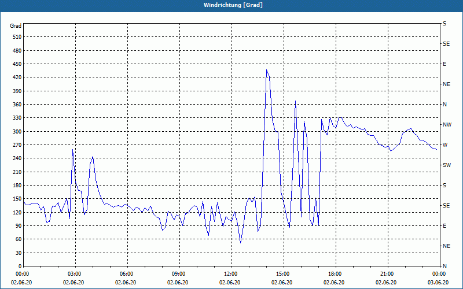Click the chart title "Windrichtung [Grad]"
The image size is (463, 289).
[x=233, y=5]
